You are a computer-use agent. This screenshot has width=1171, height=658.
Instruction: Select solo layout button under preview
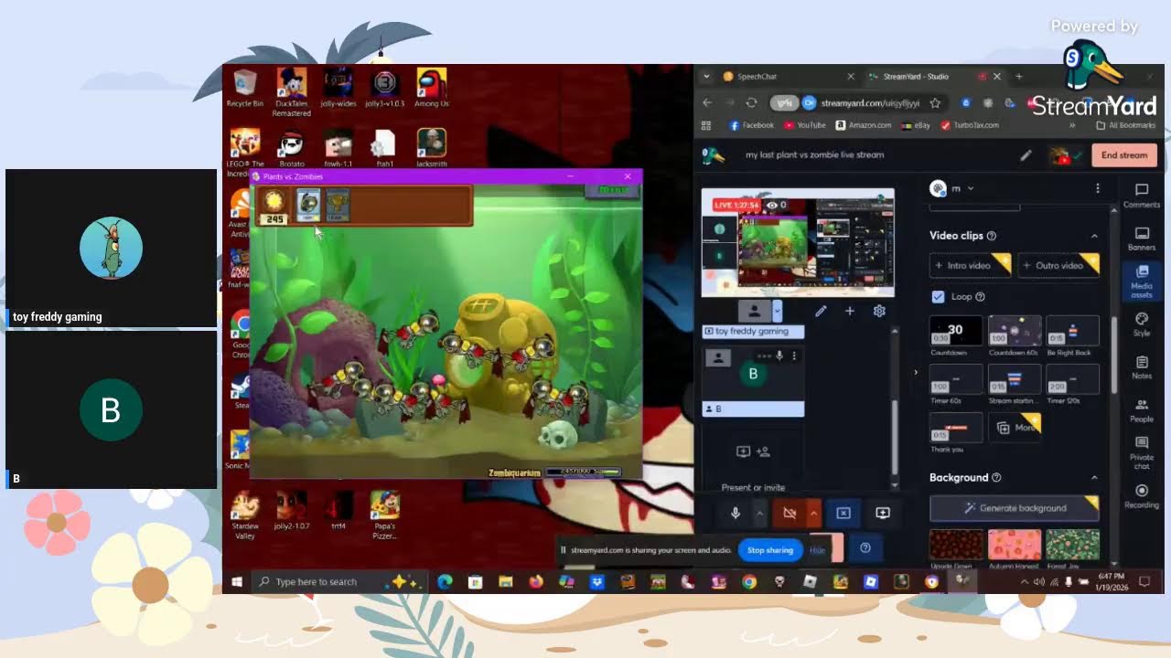[x=755, y=311]
